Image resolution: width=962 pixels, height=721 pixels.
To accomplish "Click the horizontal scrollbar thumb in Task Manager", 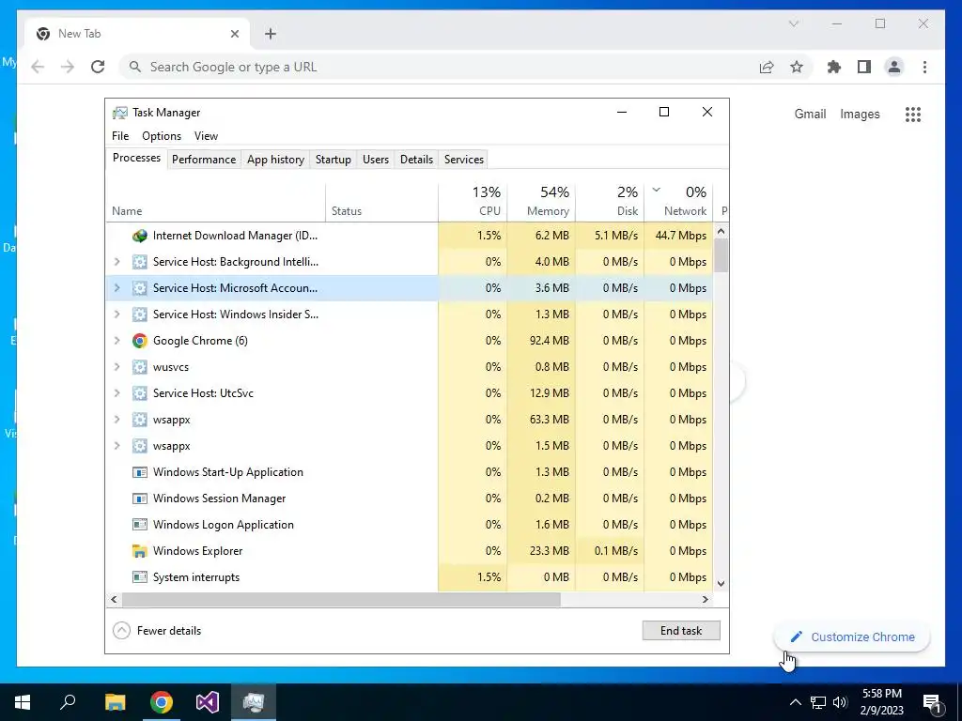I will (341, 600).
